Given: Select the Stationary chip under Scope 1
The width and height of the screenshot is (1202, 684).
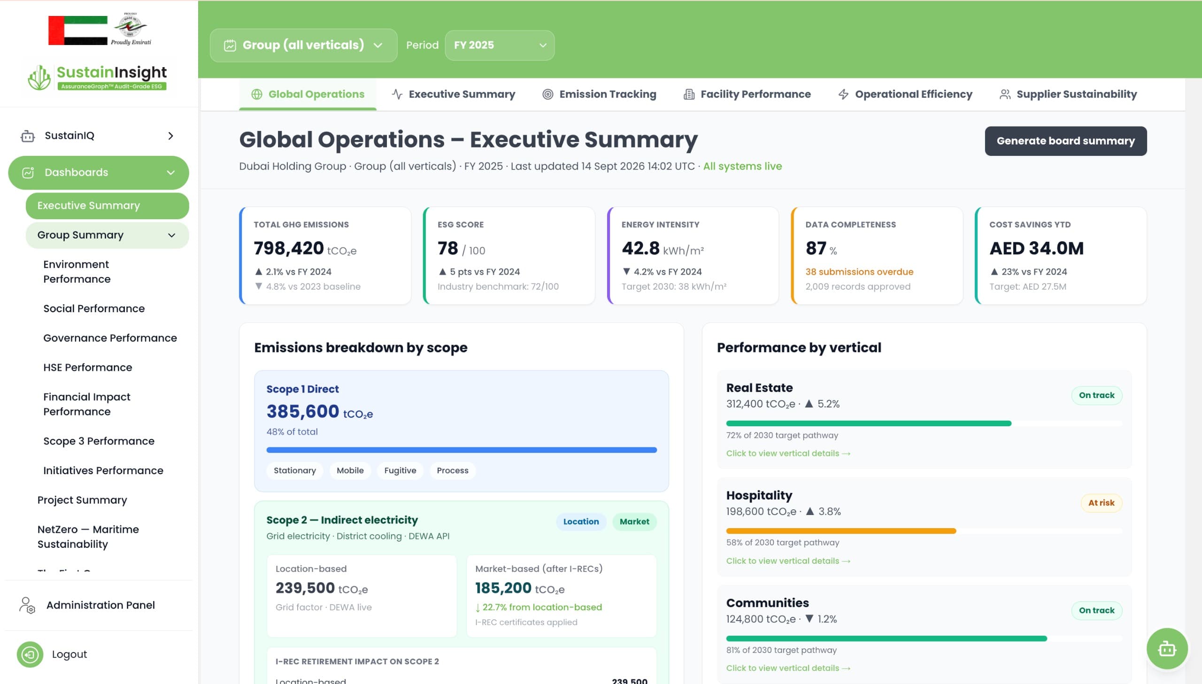Looking at the screenshot, I should (x=294, y=470).
